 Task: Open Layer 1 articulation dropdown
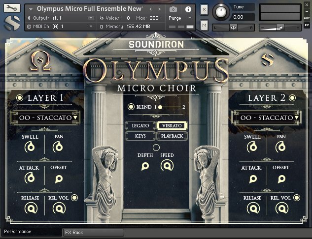[44, 118]
